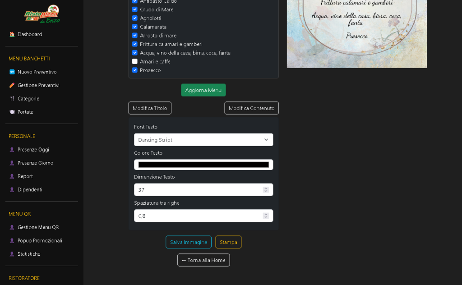This screenshot has height=285, width=462.
Task: Click the Gestione Preventivi pencil icon
Action: pyautogui.click(x=12, y=85)
